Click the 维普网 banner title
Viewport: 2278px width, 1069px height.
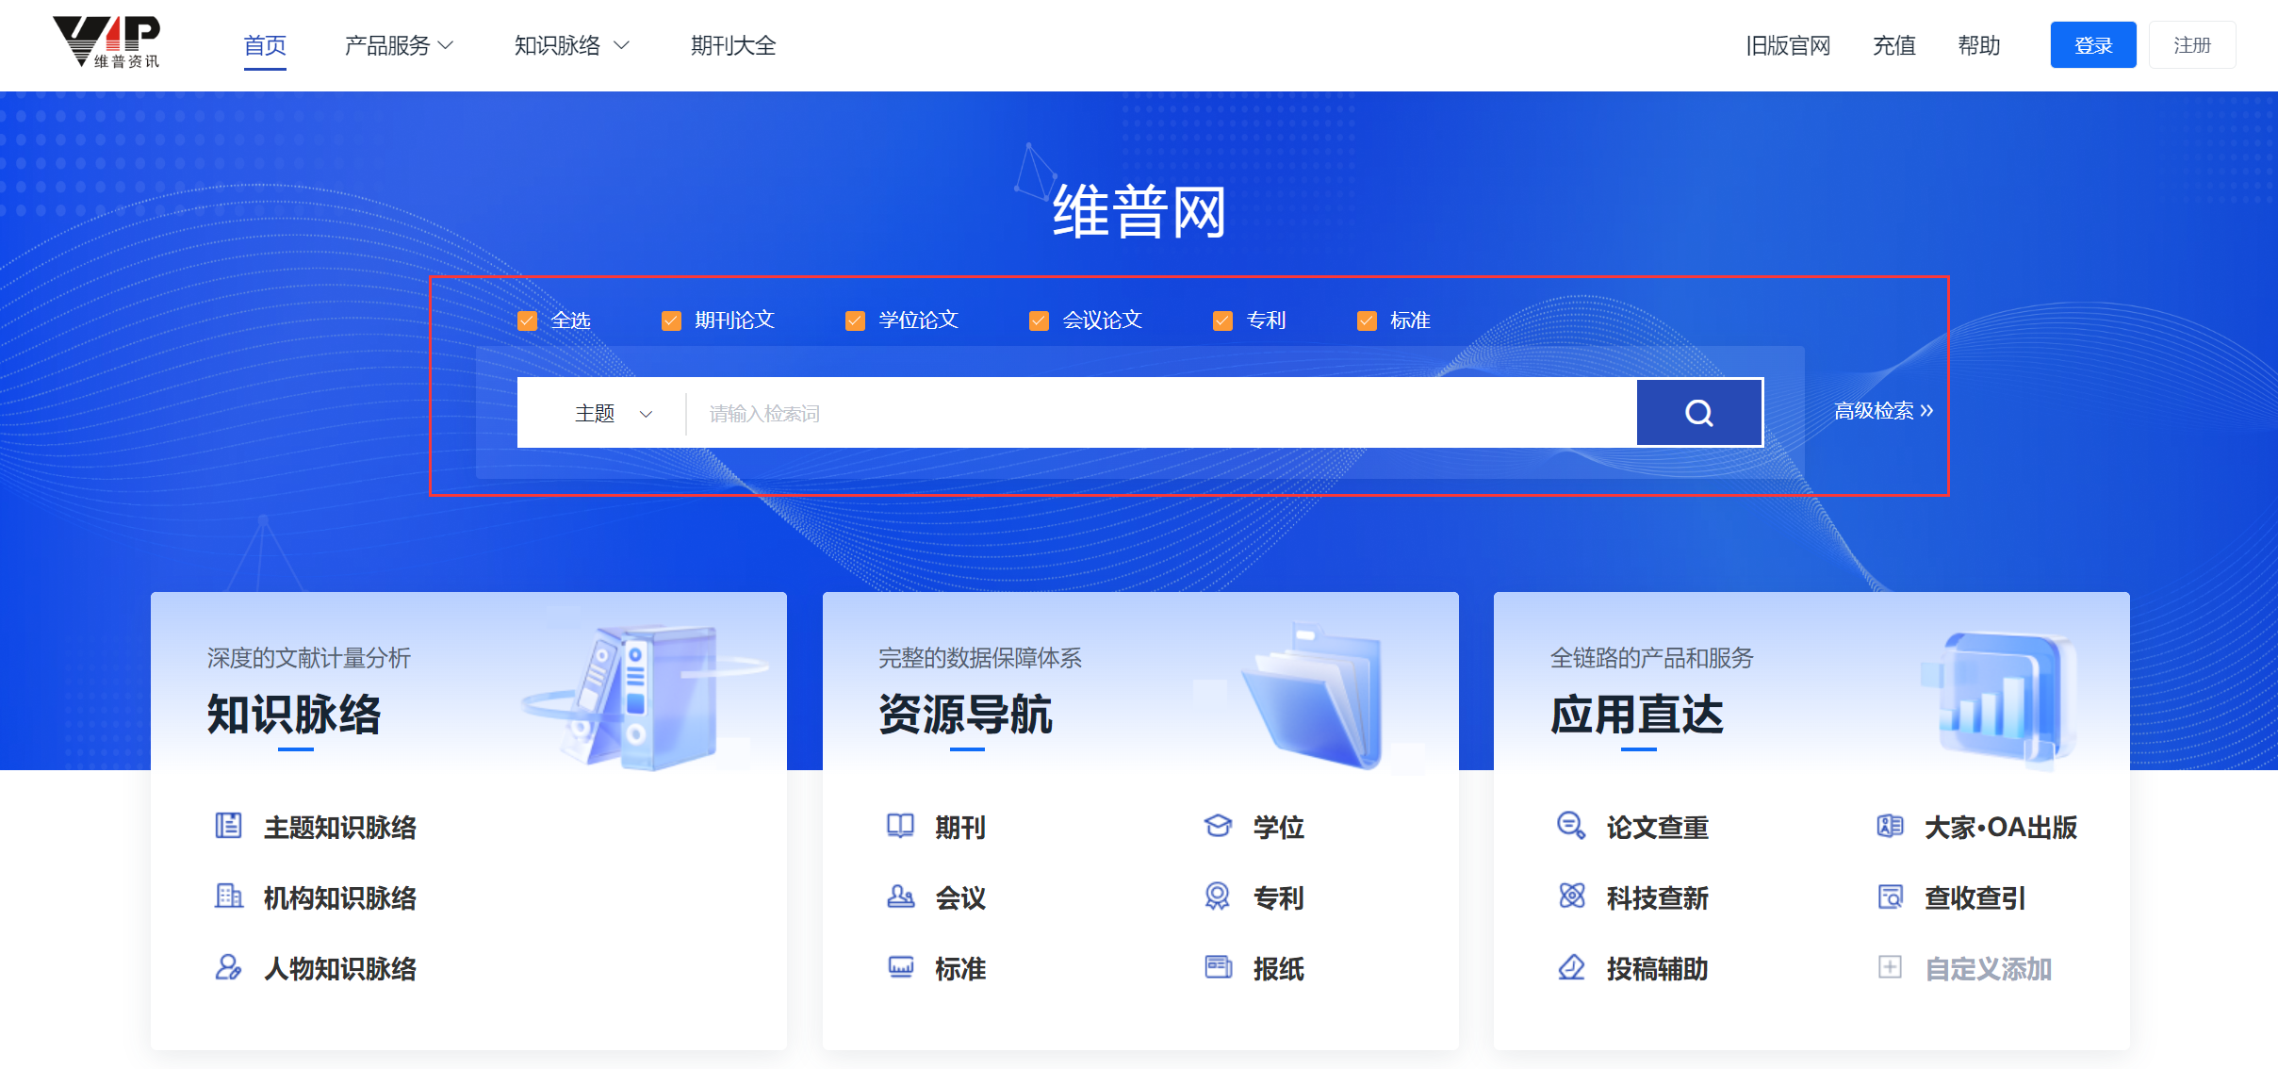[x=1139, y=211]
